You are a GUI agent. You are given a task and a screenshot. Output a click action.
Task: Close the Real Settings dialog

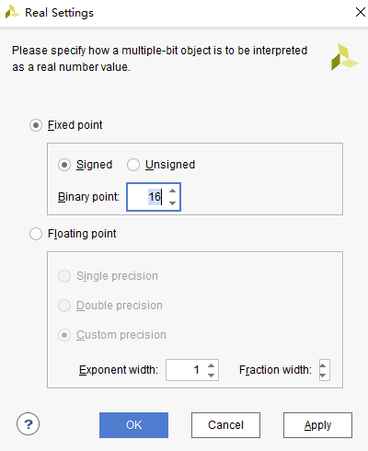point(361,12)
